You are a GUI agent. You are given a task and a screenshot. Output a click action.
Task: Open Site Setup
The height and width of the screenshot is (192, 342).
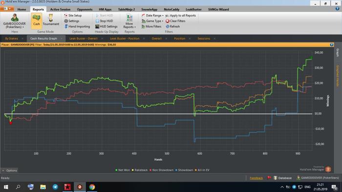coord(73,16)
